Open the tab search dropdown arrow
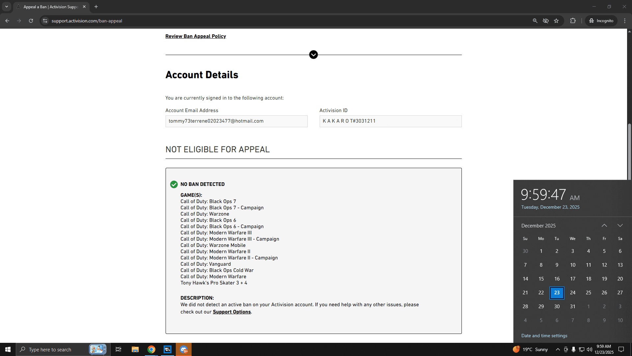This screenshot has width=632, height=356. pos(6,7)
